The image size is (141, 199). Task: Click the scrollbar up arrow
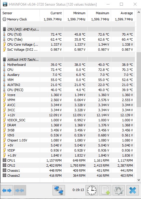pyautogui.click(x=139, y=12)
